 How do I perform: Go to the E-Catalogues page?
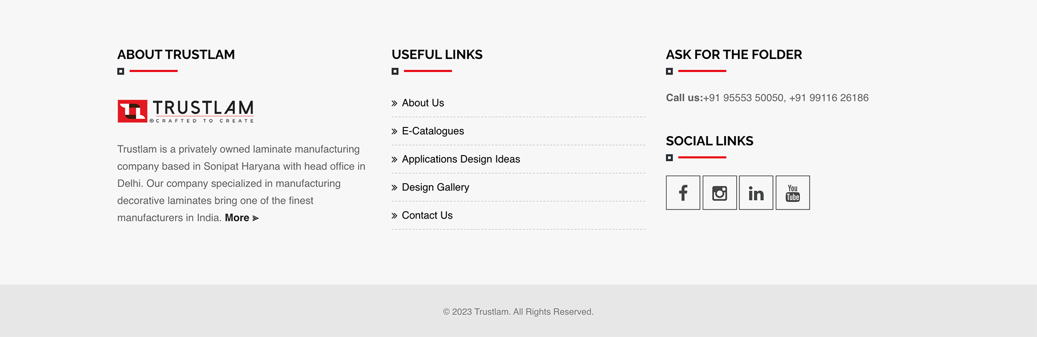point(433,131)
